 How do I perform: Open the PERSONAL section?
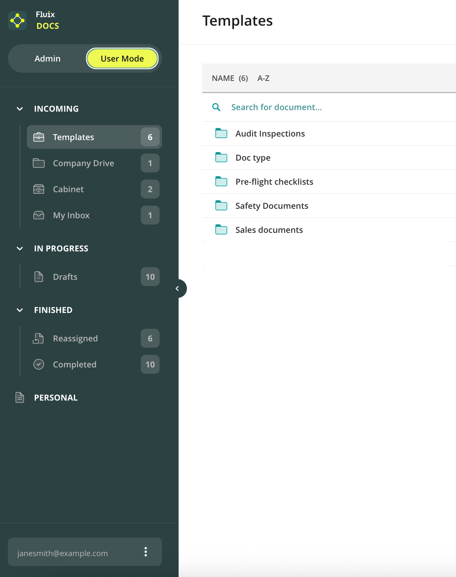click(x=56, y=397)
